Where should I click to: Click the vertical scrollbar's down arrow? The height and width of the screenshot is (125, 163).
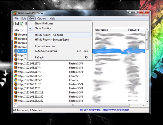pyautogui.click(x=147, y=101)
